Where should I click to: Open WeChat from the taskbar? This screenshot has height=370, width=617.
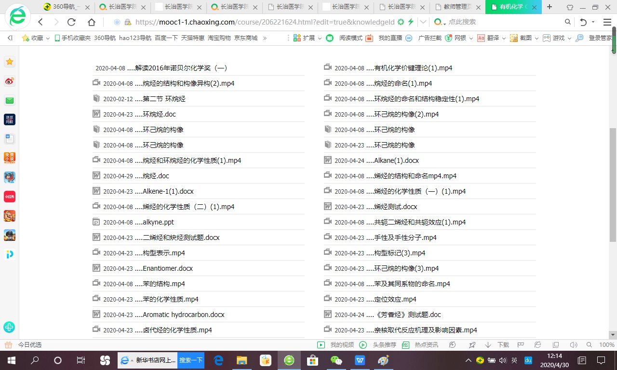336,360
